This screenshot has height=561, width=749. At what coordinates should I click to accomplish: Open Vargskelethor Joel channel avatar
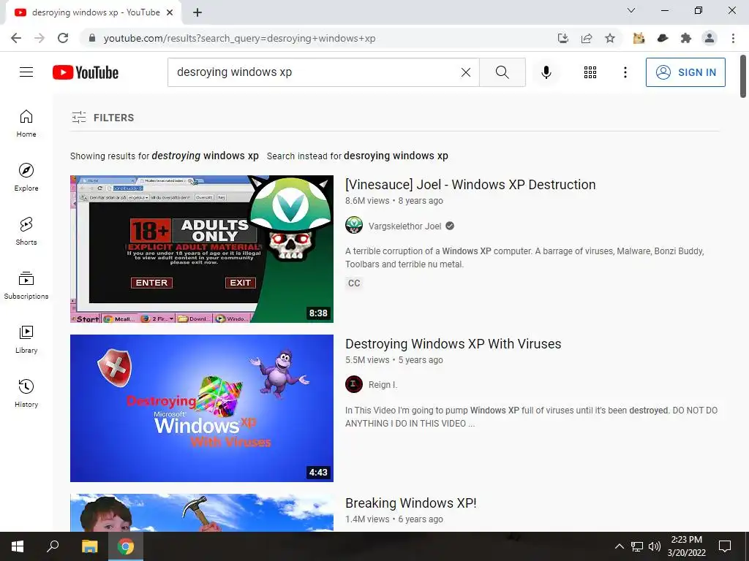coord(354,226)
